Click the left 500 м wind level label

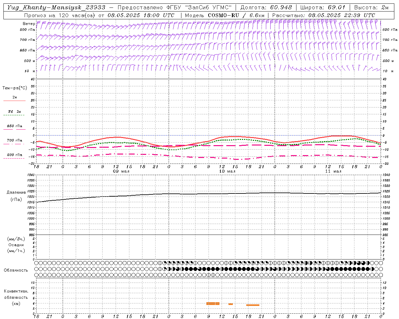(30, 61)
